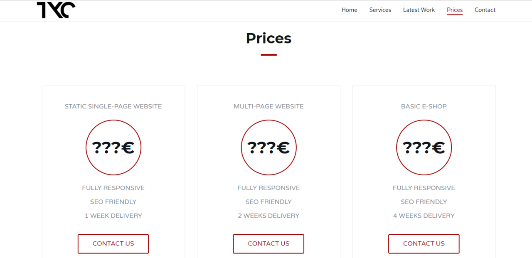Select the Basic E-Shop card title
The width and height of the screenshot is (532, 258).
424,106
